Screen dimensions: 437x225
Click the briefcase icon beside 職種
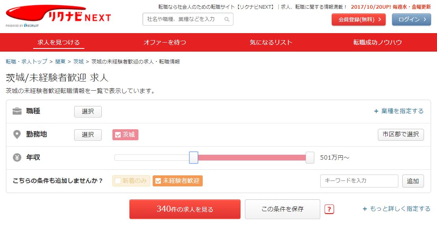(x=17, y=112)
